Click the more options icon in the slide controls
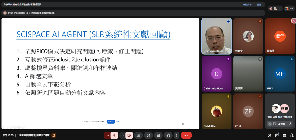 coord(23,127)
